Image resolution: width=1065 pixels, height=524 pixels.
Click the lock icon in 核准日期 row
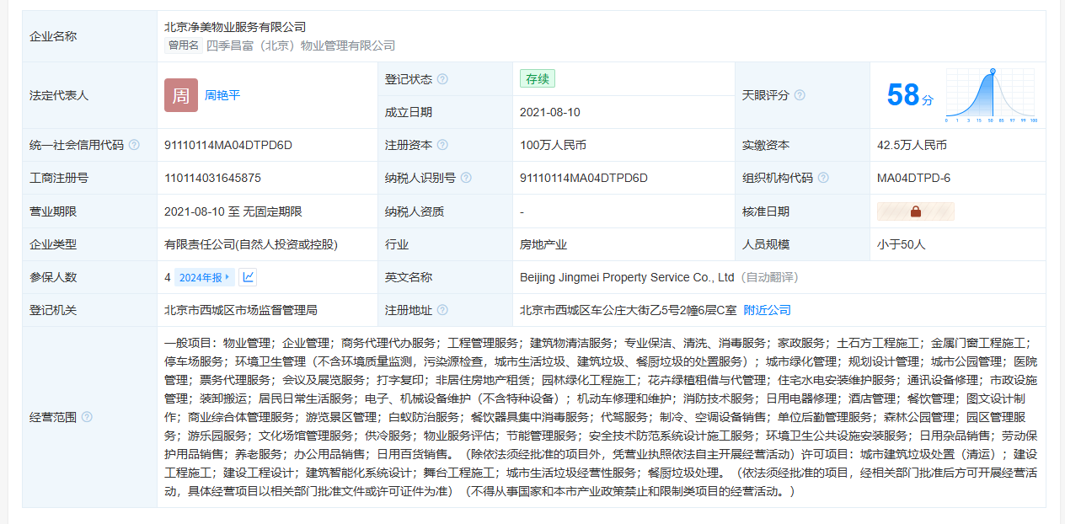pyautogui.click(x=916, y=211)
